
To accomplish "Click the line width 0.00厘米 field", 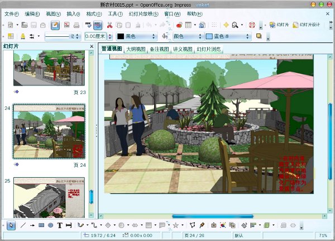I will pos(95,36).
